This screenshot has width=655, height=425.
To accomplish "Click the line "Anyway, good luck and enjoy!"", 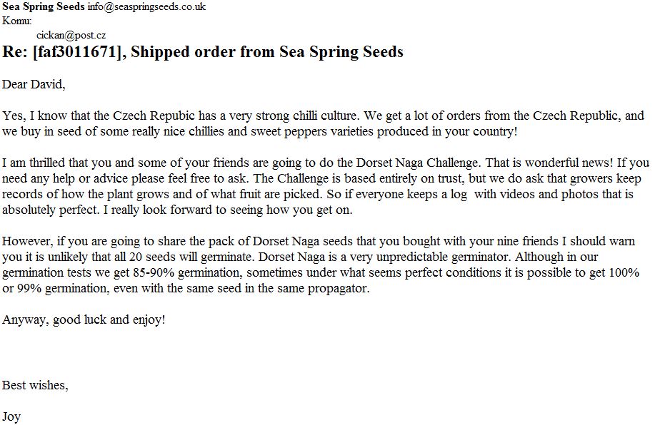I will 84,319.
